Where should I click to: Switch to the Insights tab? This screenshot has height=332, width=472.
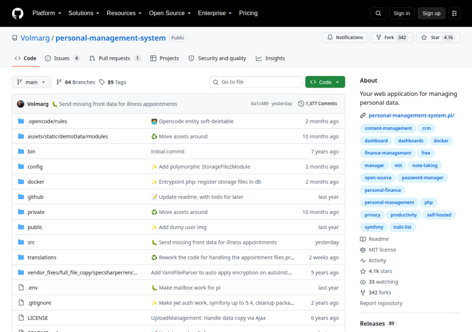[270, 59]
